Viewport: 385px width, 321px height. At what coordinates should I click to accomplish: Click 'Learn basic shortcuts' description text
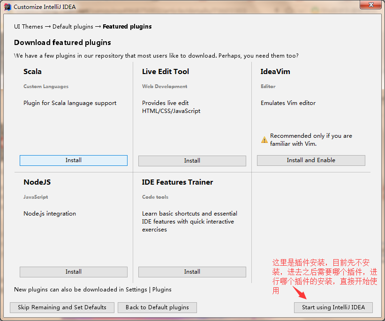[x=189, y=222]
